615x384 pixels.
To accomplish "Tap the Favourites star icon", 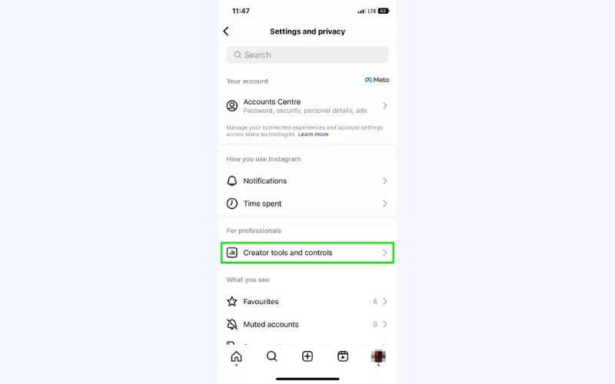I will 232,301.
